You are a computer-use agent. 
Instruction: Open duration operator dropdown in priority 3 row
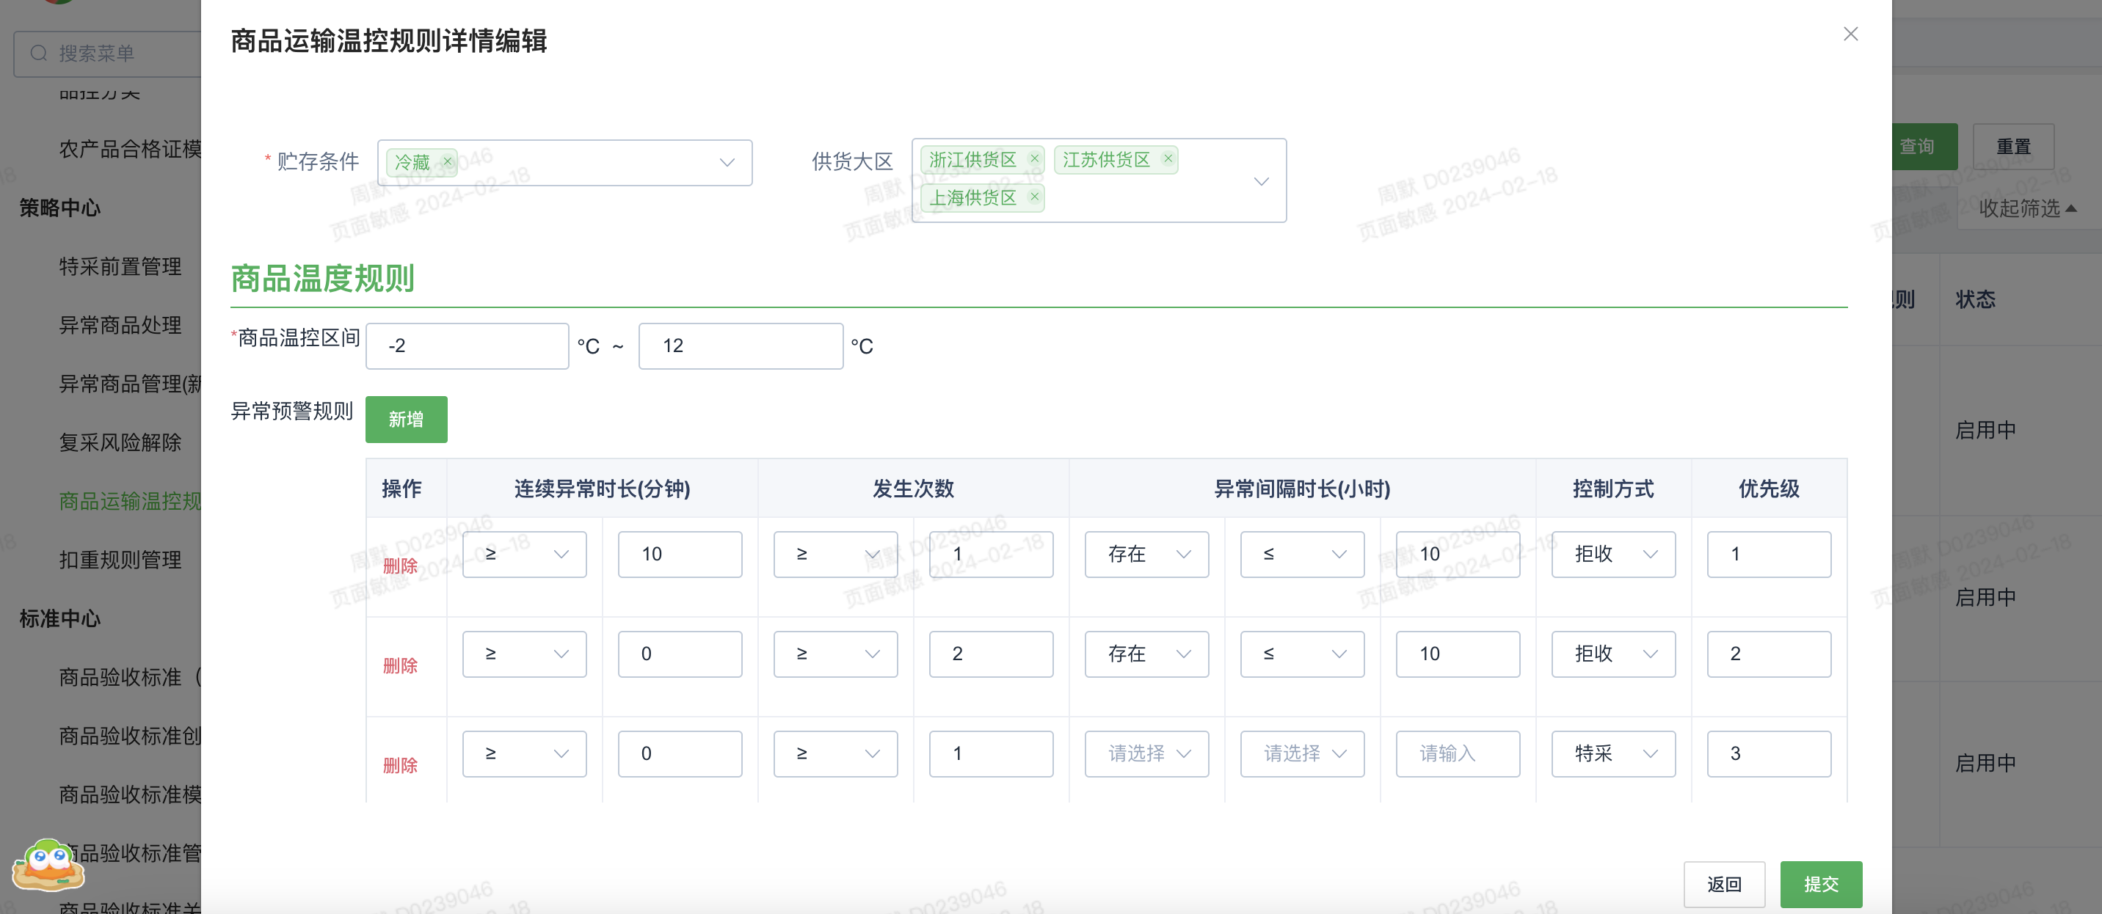click(x=524, y=753)
